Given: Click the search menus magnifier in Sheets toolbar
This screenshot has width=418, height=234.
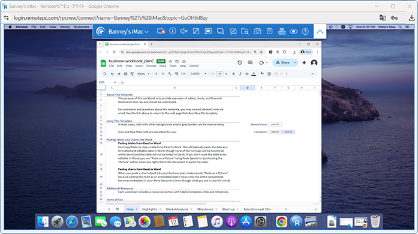Looking at the screenshot, I should pos(105,74).
